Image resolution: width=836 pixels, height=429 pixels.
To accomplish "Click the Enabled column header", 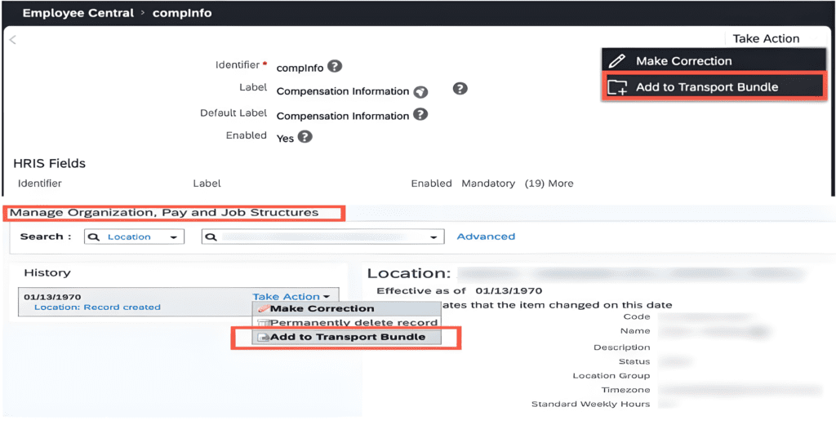I will [431, 184].
